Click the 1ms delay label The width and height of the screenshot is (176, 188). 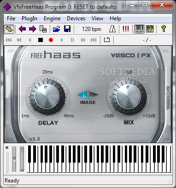tap(25, 116)
